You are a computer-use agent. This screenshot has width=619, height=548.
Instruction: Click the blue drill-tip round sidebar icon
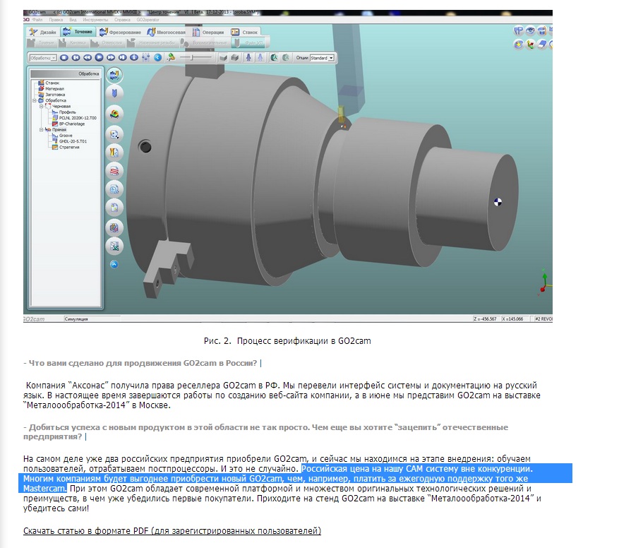pyautogui.click(x=114, y=93)
